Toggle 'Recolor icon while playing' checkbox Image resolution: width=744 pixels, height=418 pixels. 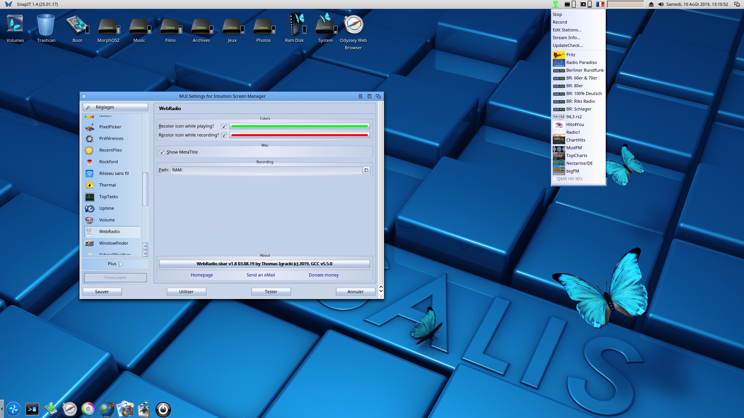tap(224, 126)
